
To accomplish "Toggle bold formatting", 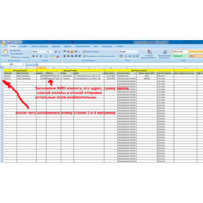I will (x=33, y=56).
